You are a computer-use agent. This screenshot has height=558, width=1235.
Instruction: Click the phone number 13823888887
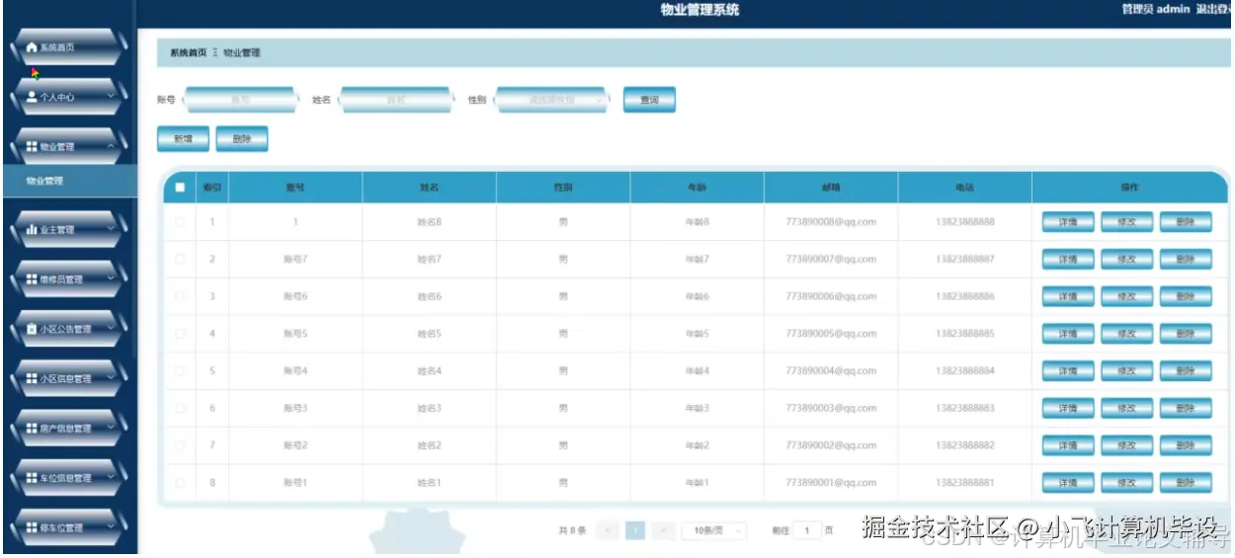point(965,259)
